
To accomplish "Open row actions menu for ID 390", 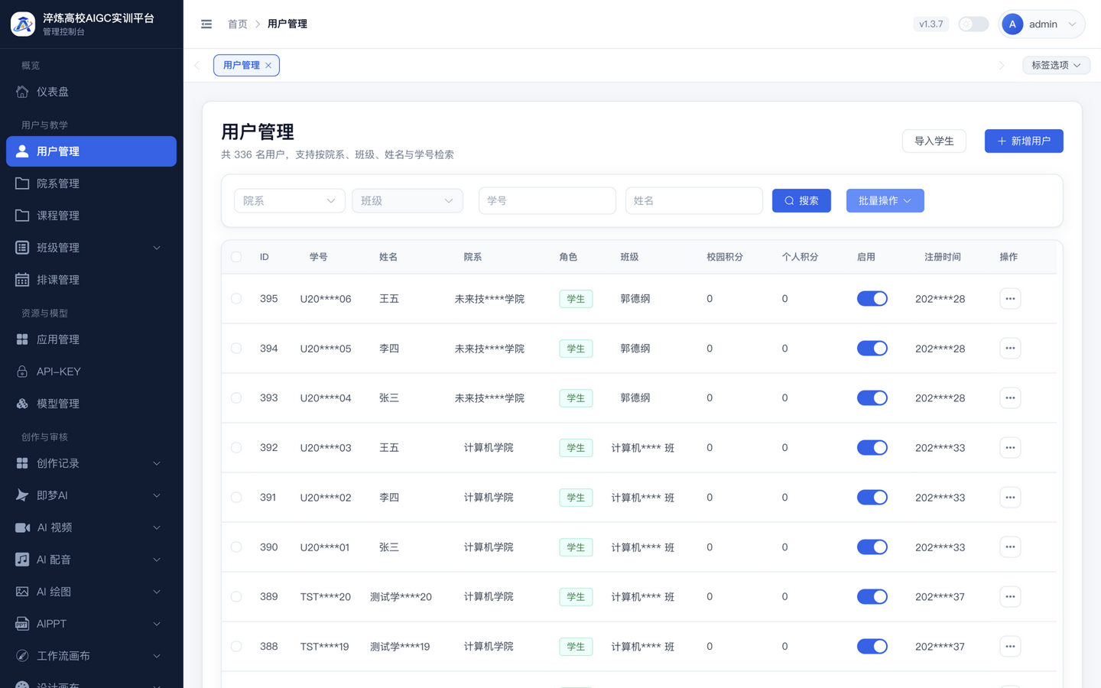I will (1010, 547).
